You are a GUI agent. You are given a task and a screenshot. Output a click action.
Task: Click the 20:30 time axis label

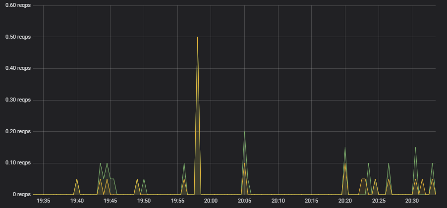(x=412, y=201)
